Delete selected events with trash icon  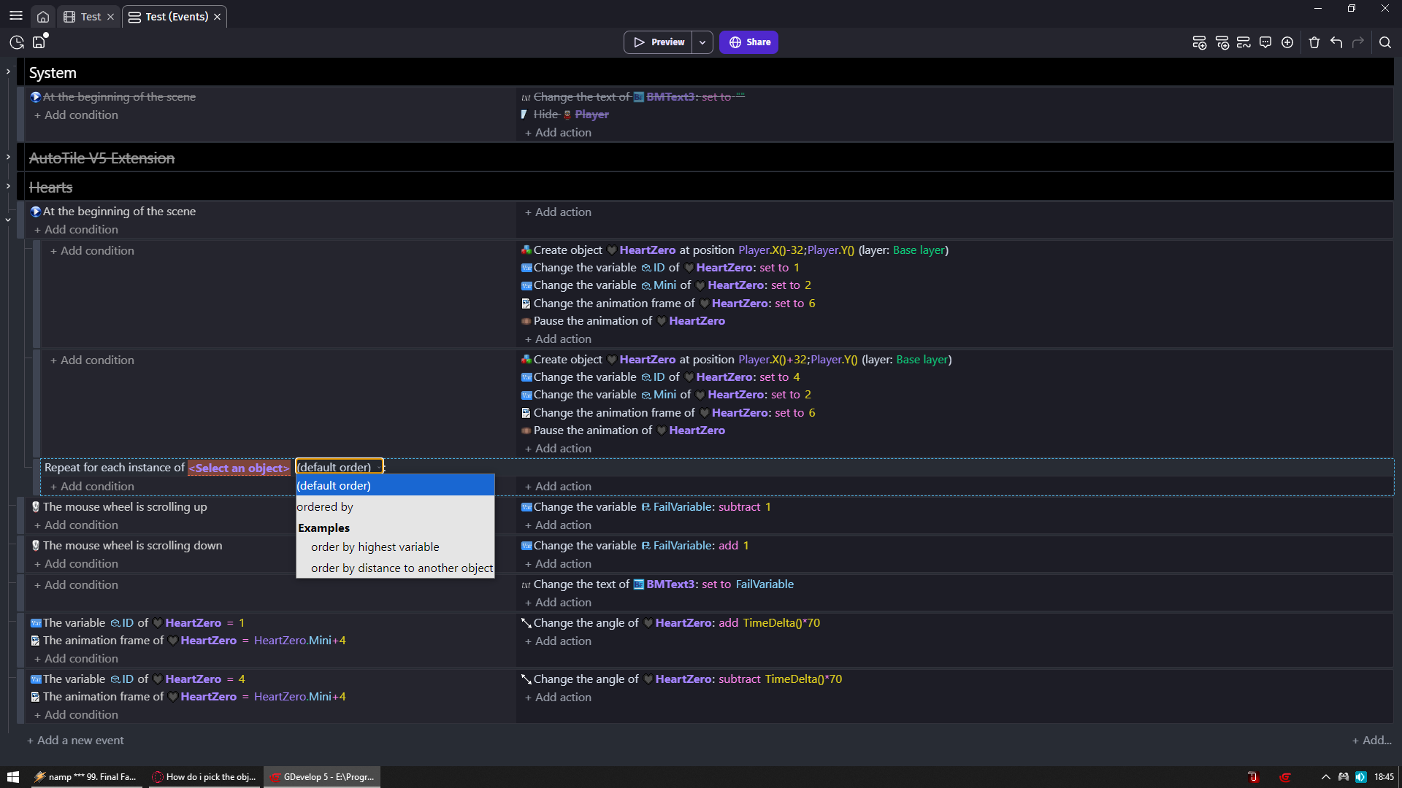point(1314,42)
